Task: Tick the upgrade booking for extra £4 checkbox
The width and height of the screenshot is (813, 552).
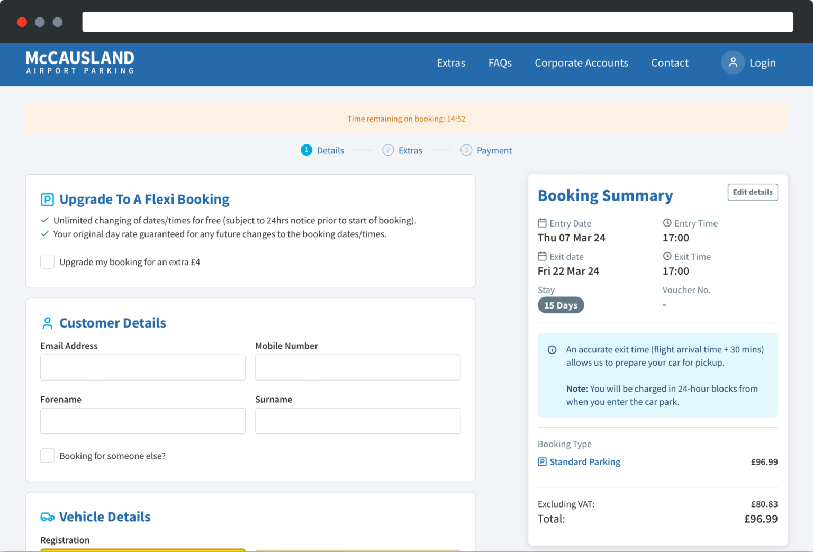Action: click(x=48, y=261)
